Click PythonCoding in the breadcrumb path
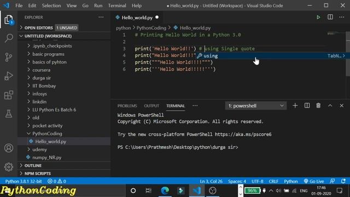The width and height of the screenshot is (350, 197). [x=151, y=28]
